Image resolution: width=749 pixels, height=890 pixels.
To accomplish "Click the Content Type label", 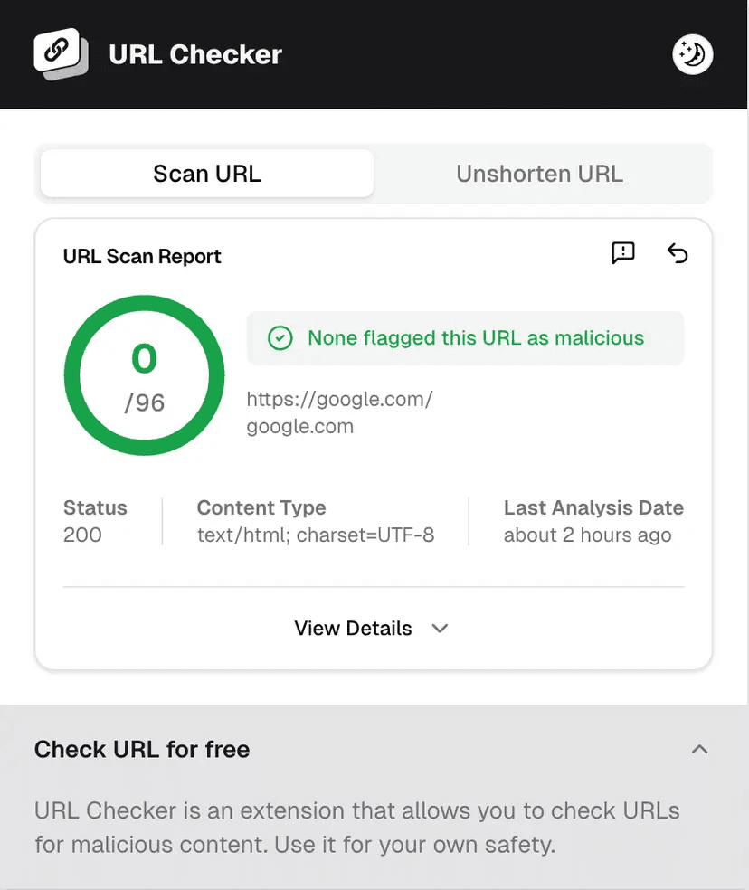I will coord(261,507).
